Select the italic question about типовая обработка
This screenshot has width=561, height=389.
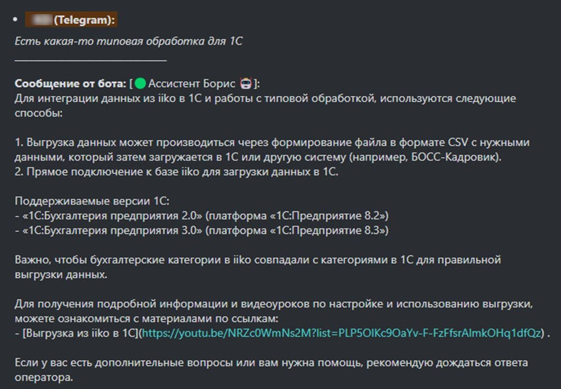point(129,41)
